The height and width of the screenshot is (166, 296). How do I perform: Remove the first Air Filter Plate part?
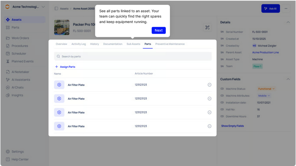click(209, 85)
